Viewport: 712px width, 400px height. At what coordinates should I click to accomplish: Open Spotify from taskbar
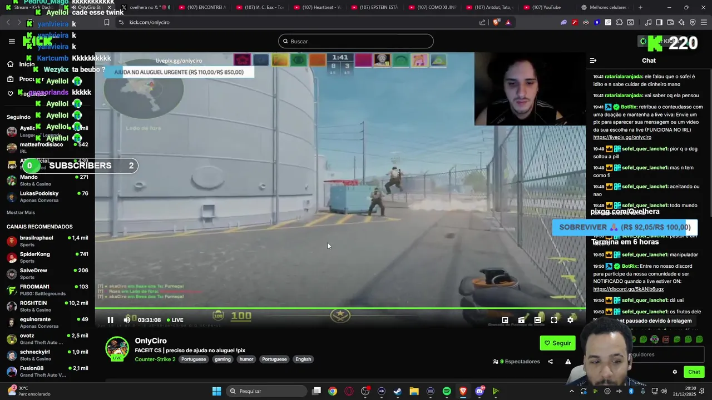447,391
